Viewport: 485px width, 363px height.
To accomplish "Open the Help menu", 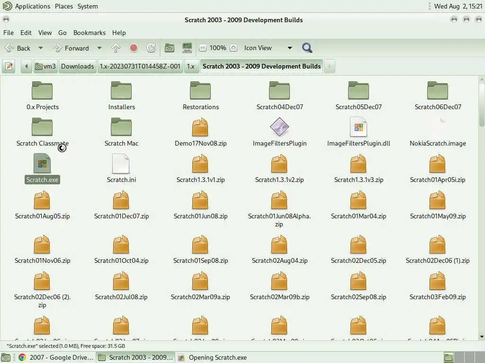I will (x=119, y=33).
